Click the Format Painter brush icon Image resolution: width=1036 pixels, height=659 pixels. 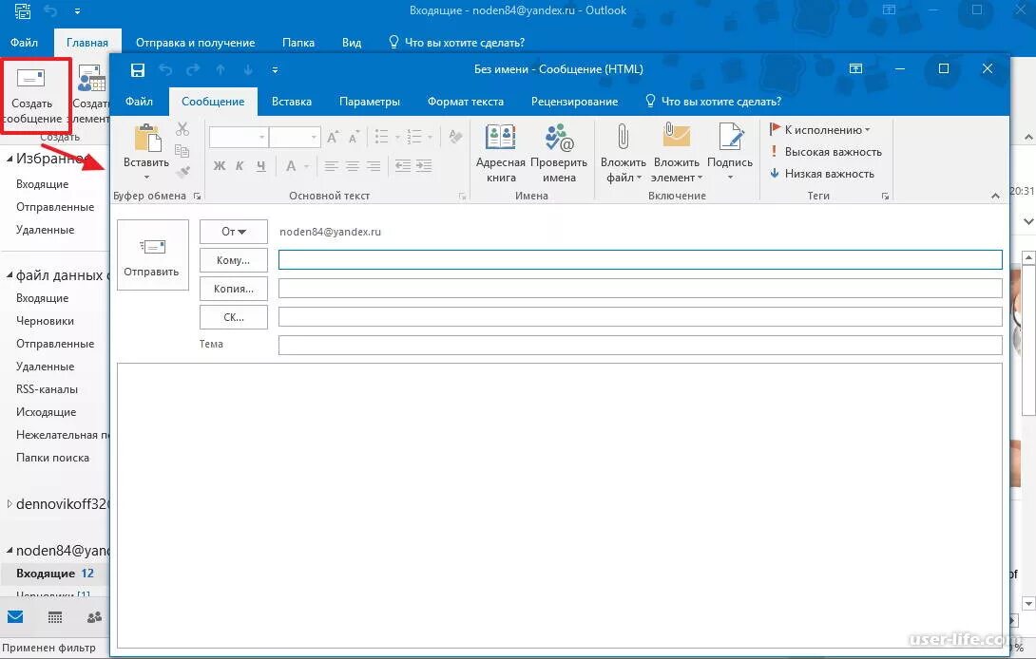[x=182, y=172]
